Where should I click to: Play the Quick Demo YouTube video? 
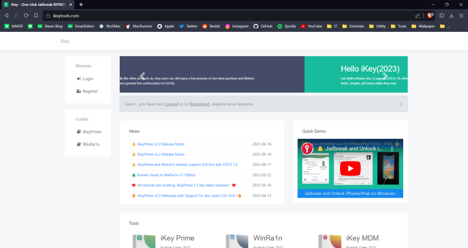350,169
